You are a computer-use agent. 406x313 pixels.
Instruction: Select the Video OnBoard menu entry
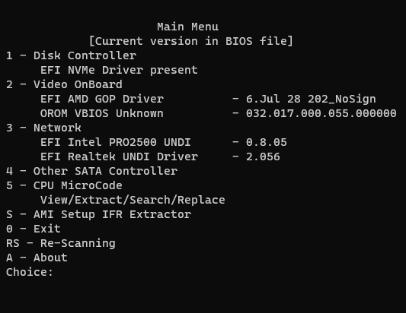pyautogui.click(x=64, y=84)
